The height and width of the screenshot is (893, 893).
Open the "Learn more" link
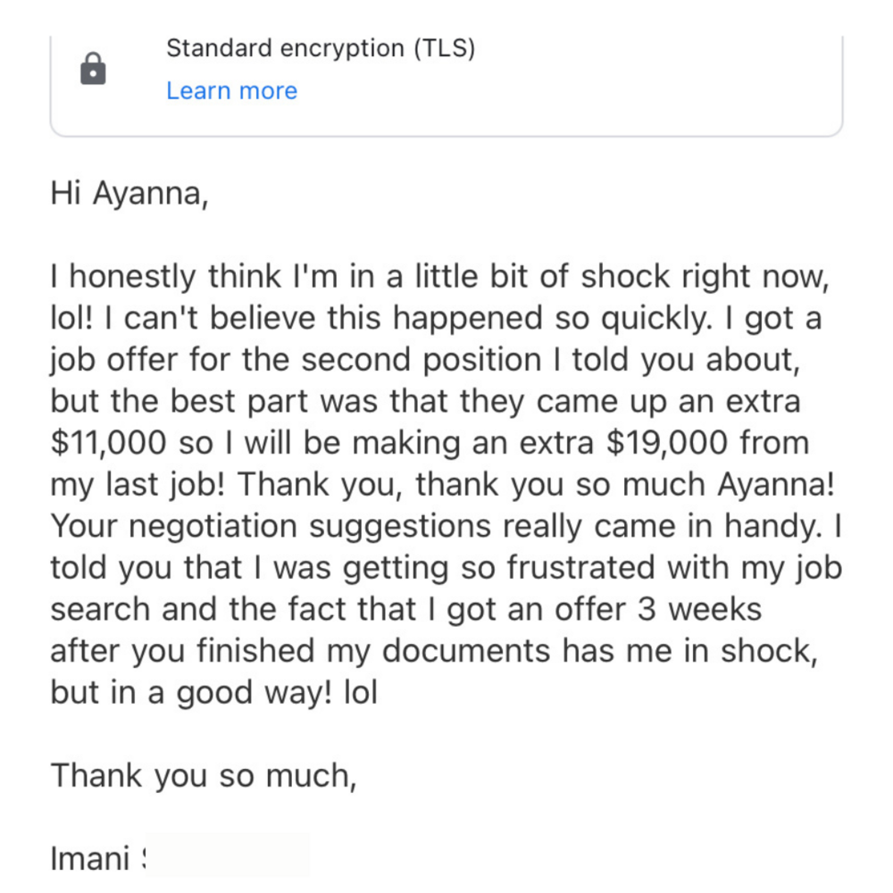click(x=231, y=90)
